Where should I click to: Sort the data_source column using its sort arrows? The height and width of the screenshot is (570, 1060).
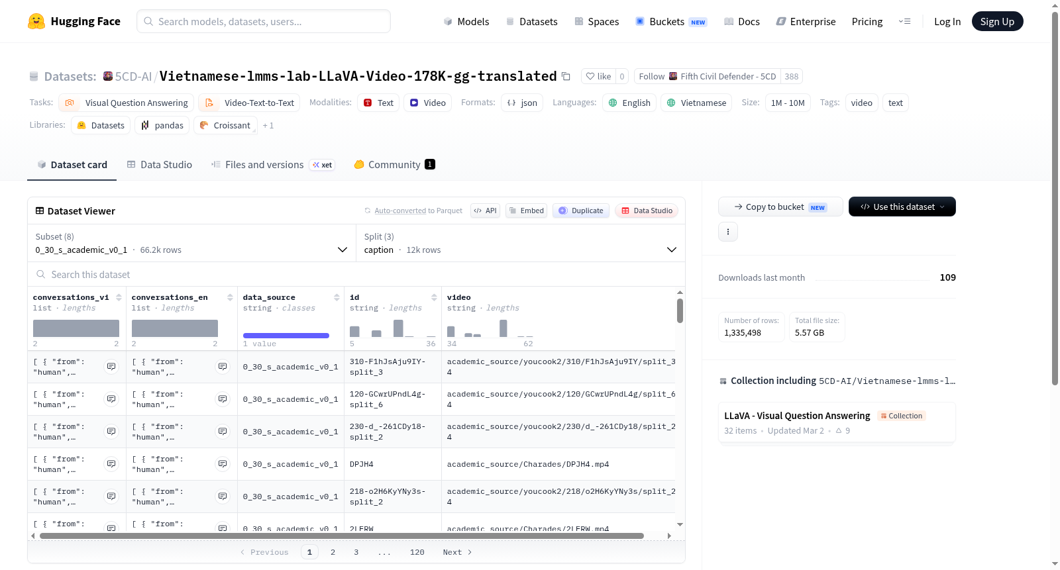tap(337, 297)
